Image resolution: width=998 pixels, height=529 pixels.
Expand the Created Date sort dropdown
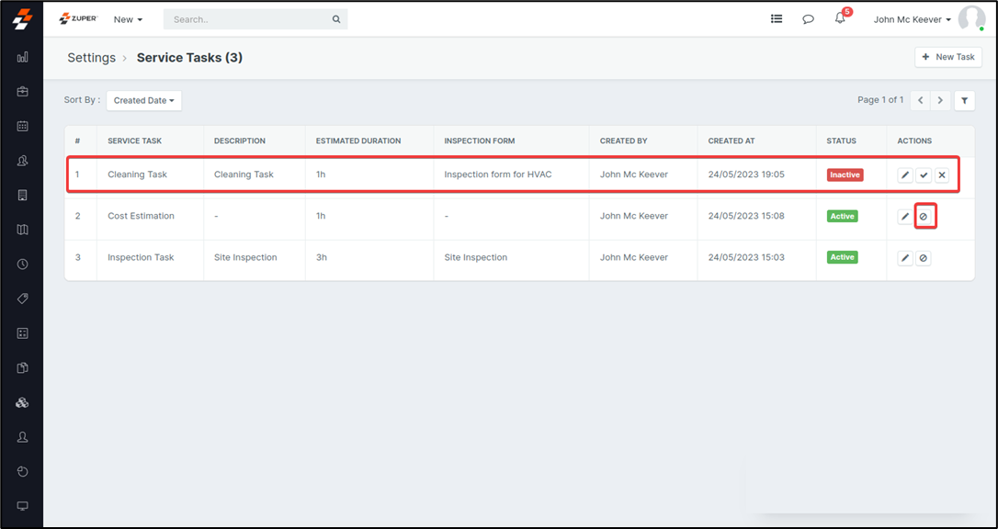pos(143,100)
